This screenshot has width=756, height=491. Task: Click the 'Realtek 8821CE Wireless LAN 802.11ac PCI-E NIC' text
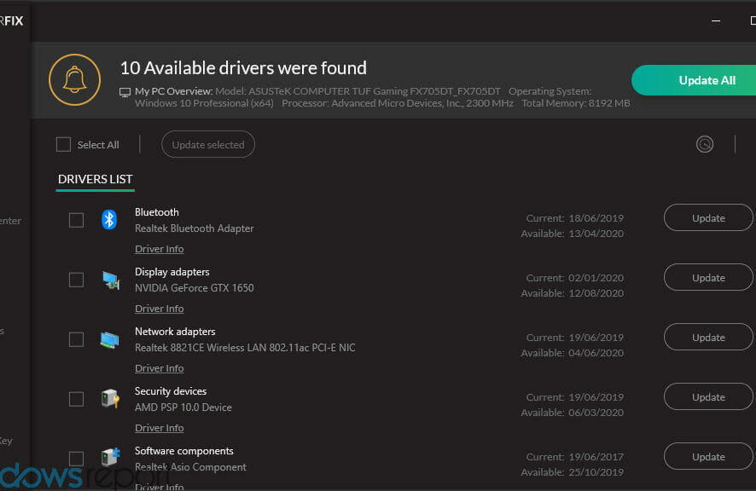coord(245,348)
